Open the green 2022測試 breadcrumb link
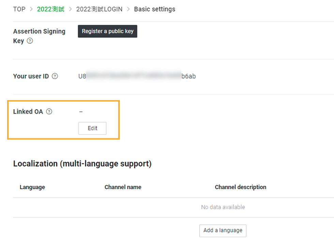The width and height of the screenshot is (334, 243). pyautogui.click(x=50, y=9)
